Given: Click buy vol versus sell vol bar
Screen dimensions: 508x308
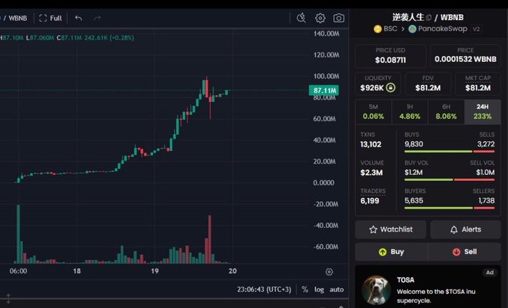Looking at the screenshot, I should (450, 179).
